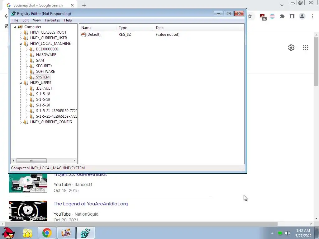Expand the HKEY_CURRENT_USER key
Screen dimensions: 319x239
pos(21,38)
